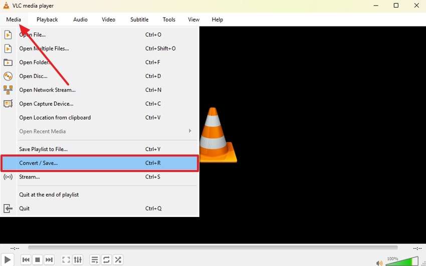
Task: Stop playback with the Stop button
Action: click(38, 260)
